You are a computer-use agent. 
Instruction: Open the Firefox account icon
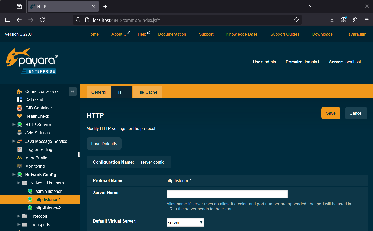(x=344, y=20)
